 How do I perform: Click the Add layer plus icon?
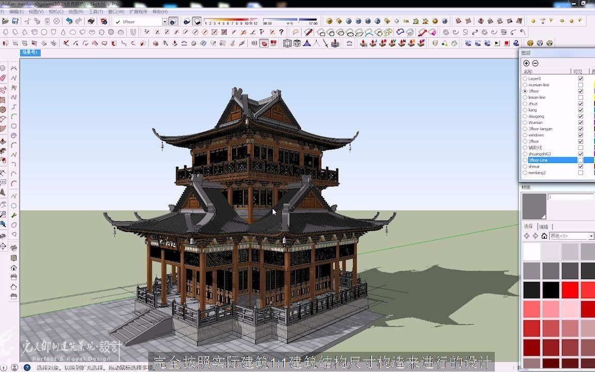click(526, 64)
